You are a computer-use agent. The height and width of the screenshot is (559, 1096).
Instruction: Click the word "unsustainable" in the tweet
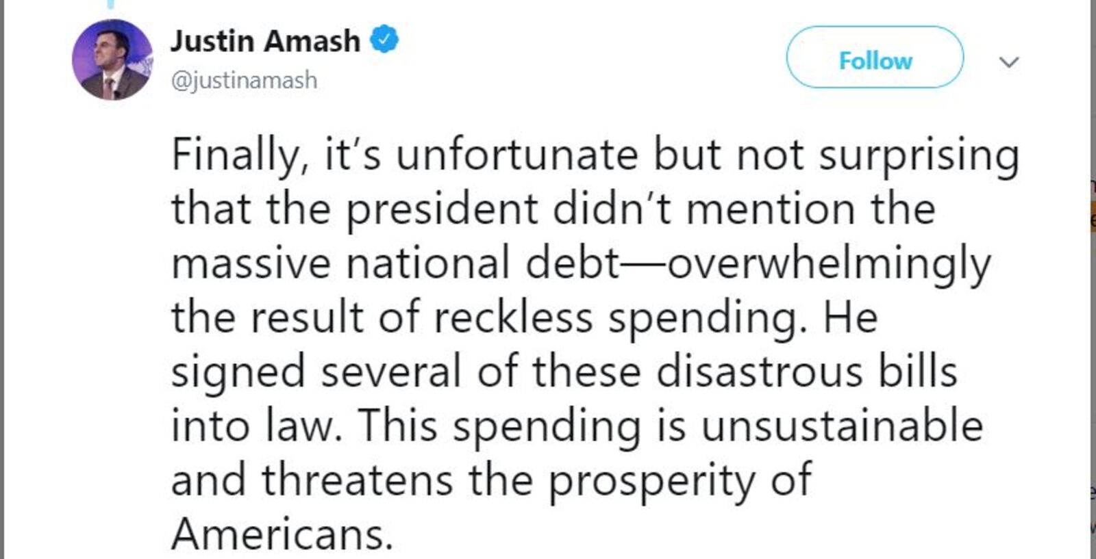coord(842,426)
